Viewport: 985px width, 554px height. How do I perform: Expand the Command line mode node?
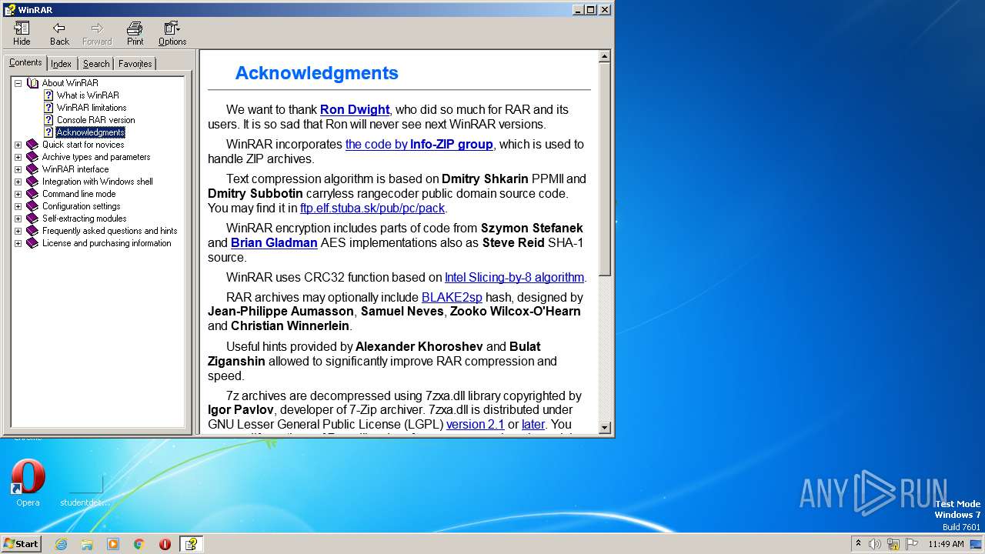(18, 194)
